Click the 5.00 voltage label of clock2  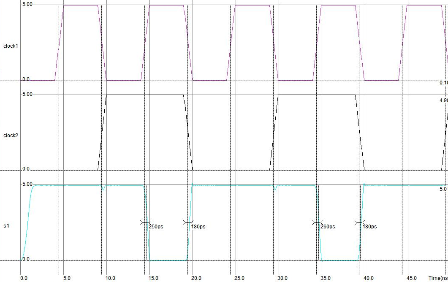[27, 94]
